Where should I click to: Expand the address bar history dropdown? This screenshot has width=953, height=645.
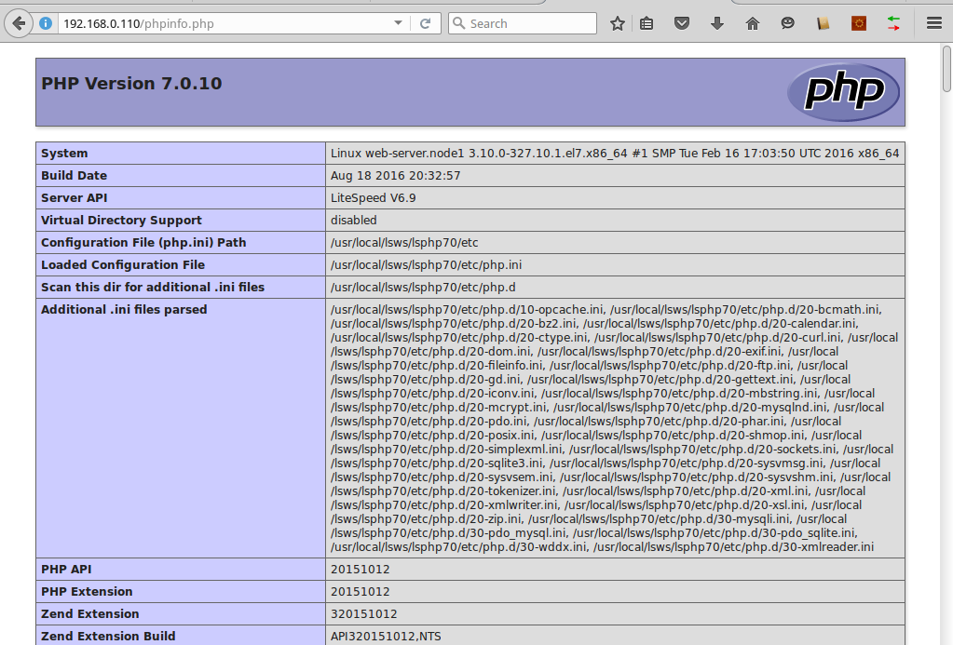pos(398,23)
